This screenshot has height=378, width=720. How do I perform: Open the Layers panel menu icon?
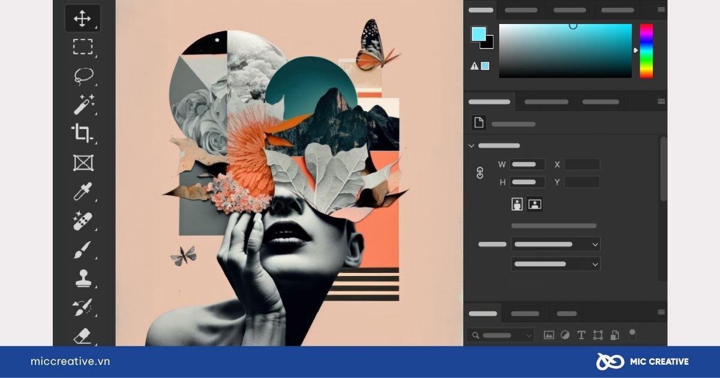click(661, 313)
